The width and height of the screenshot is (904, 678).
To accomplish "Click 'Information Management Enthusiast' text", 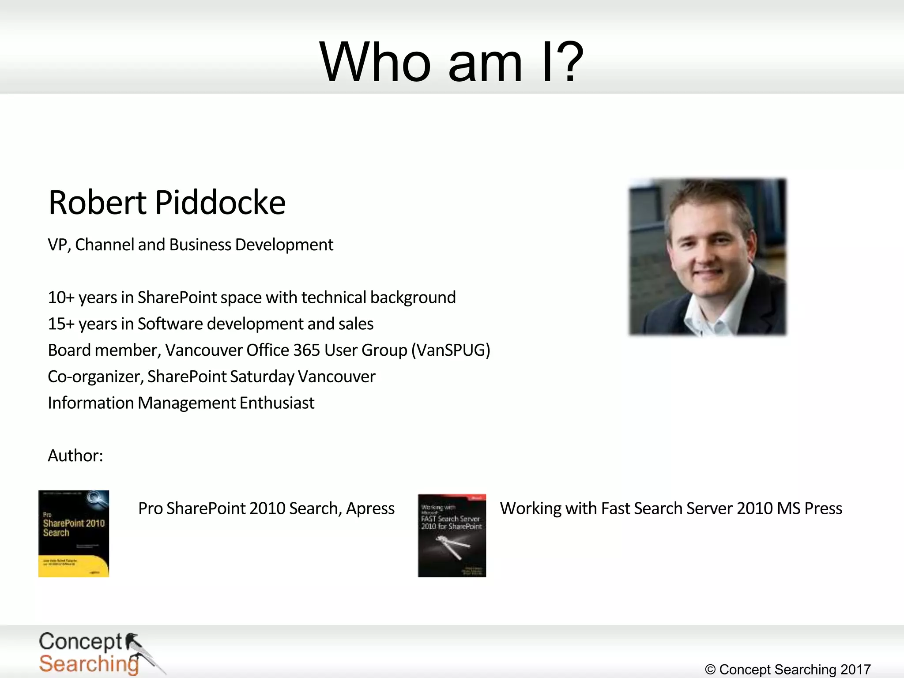I will coord(181,403).
